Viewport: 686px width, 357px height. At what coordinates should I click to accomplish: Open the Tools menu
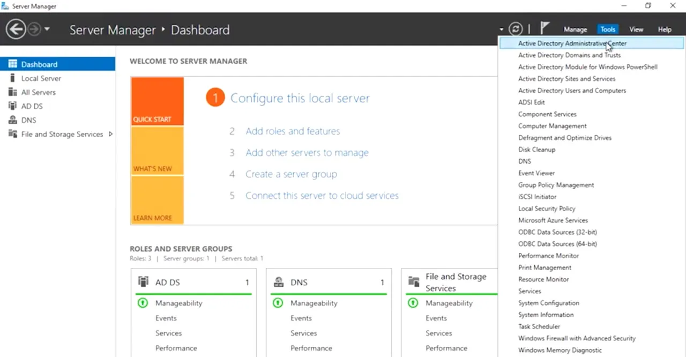[x=608, y=29]
